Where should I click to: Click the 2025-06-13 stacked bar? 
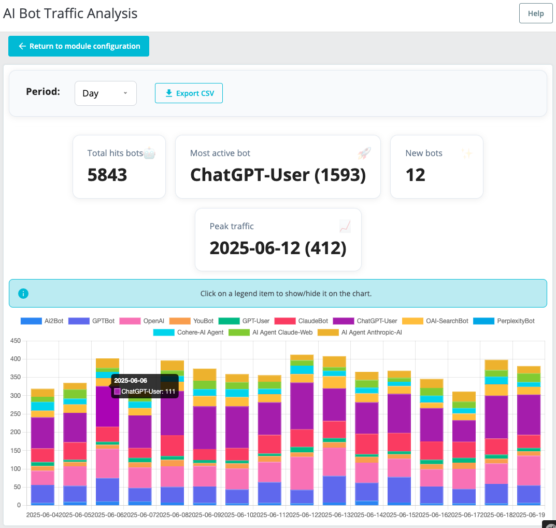click(334, 431)
